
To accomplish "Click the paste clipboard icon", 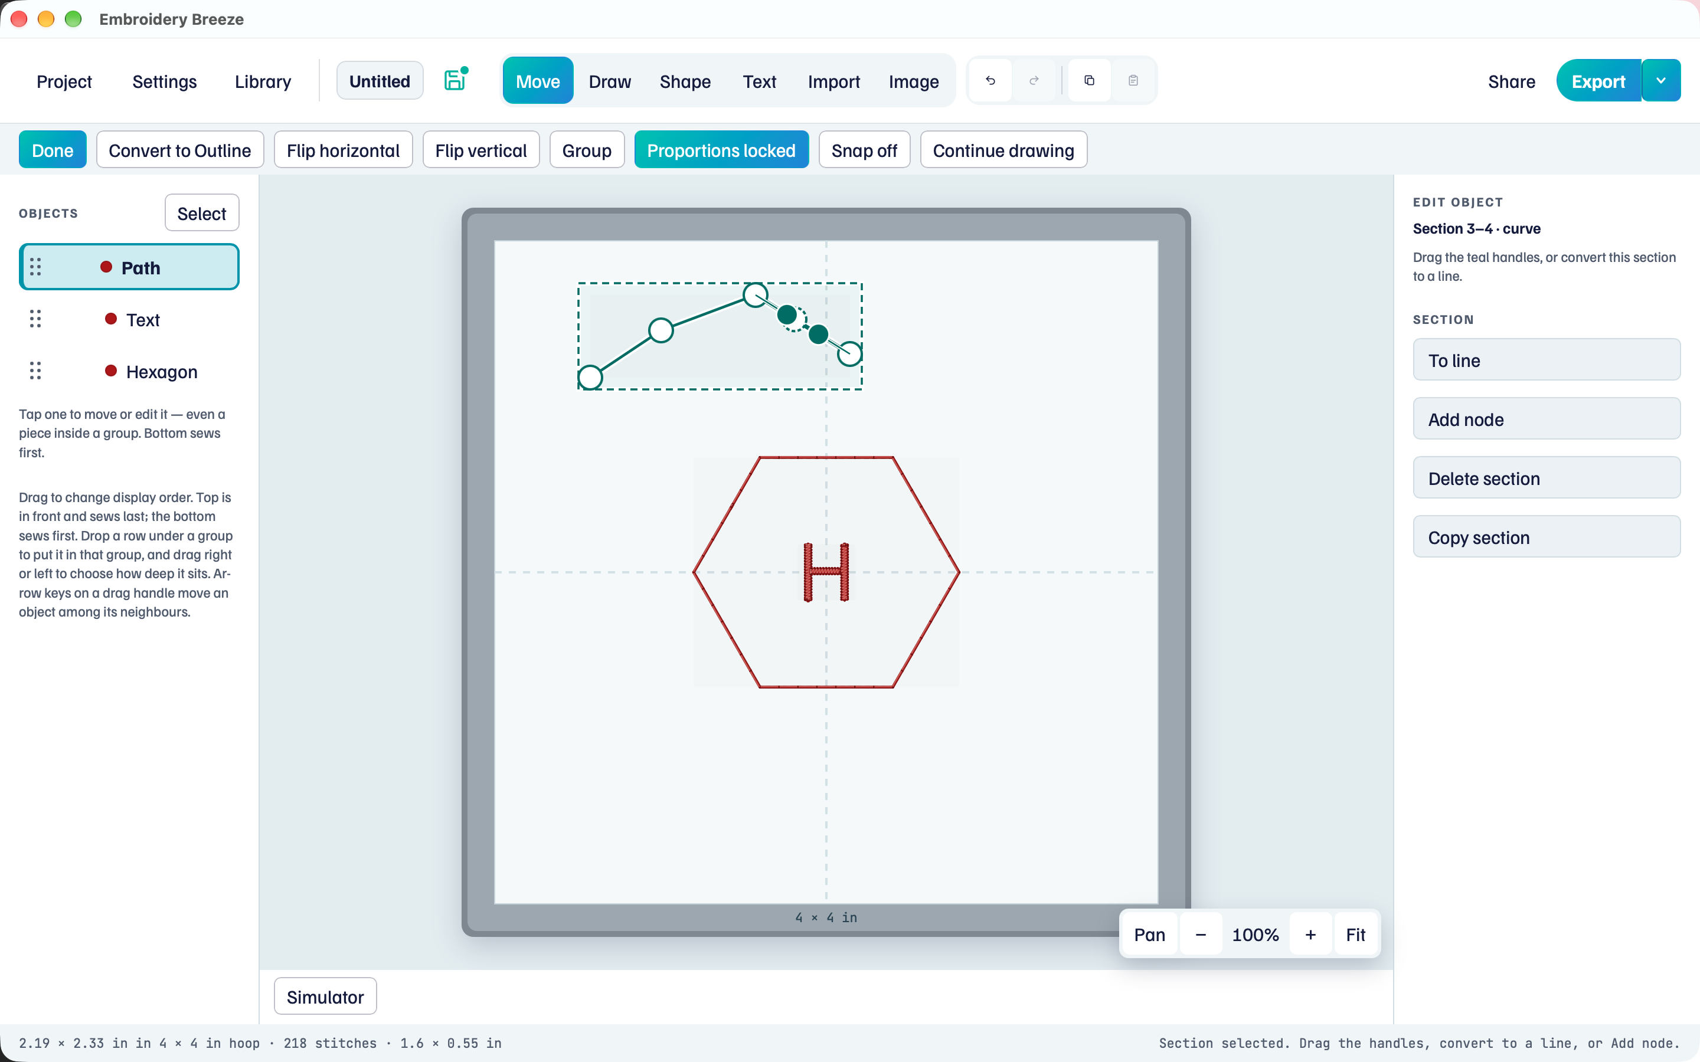I will [1133, 81].
